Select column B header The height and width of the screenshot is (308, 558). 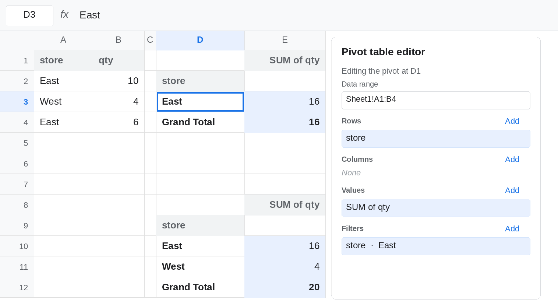pyautogui.click(x=119, y=40)
